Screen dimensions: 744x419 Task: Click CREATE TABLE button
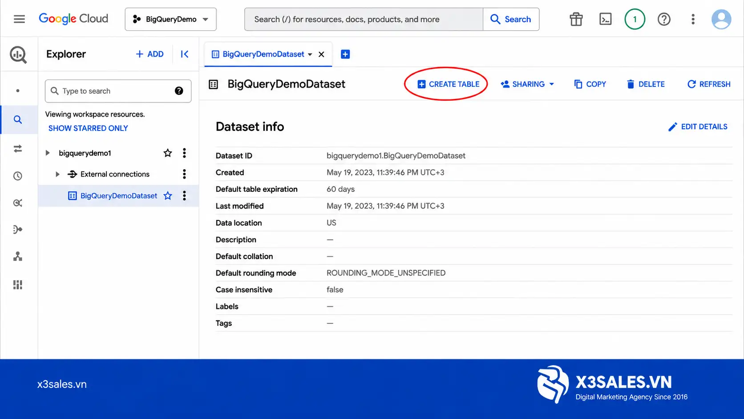pos(449,84)
